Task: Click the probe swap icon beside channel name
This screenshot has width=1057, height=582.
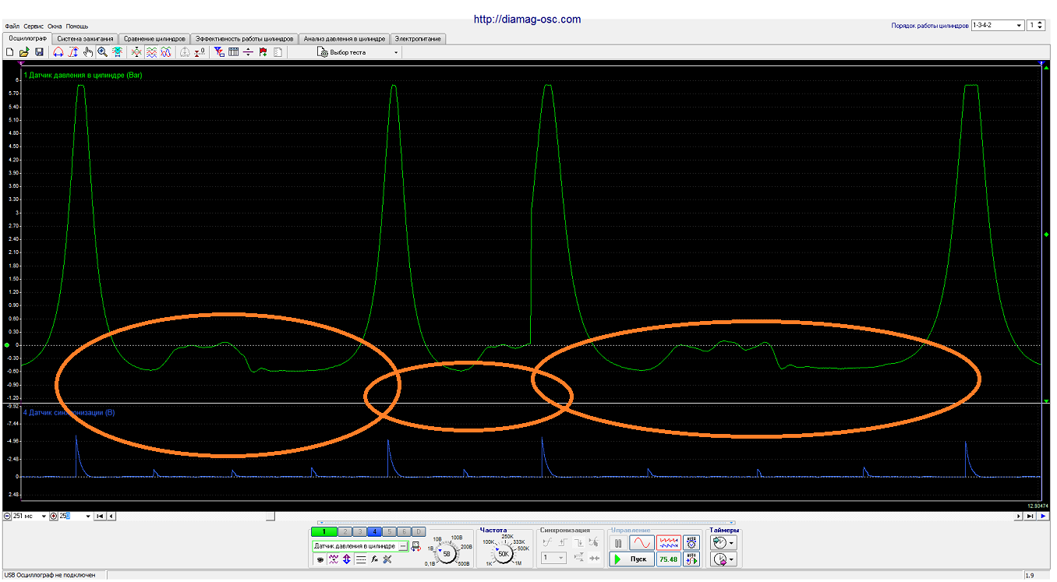Action: pyautogui.click(x=415, y=546)
